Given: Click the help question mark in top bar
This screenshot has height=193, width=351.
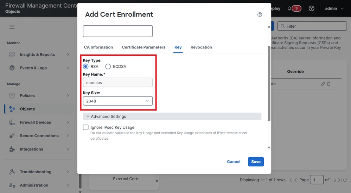Looking at the screenshot, I should (311, 8).
